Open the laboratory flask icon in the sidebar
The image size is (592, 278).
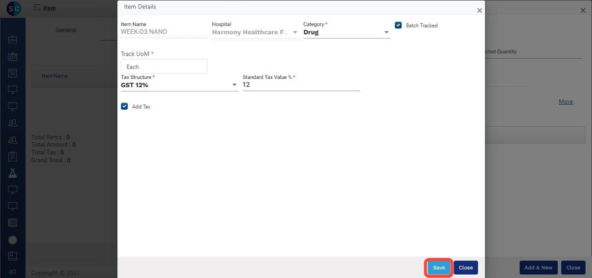(x=13, y=173)
